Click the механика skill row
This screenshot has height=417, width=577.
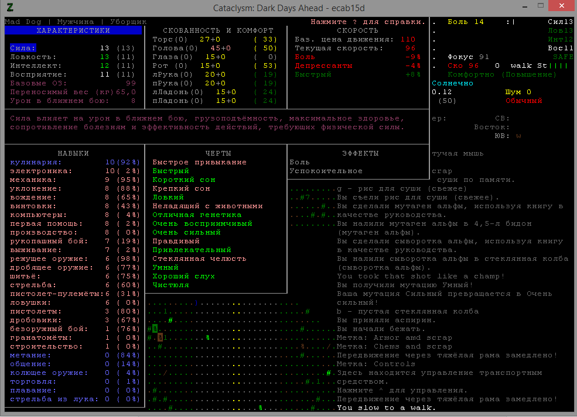pyautogui.click(x=75, y=180)
